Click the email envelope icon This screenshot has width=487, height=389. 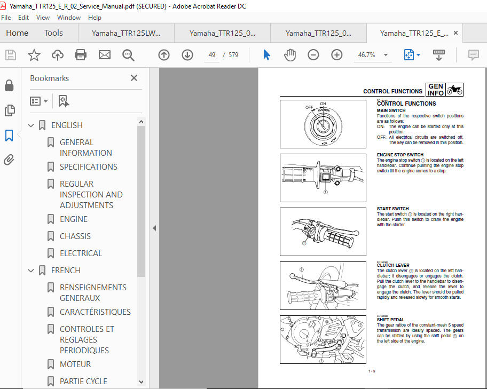[x=104, y=55]
